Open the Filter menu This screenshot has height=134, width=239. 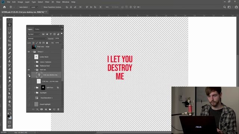click(47, 2)
